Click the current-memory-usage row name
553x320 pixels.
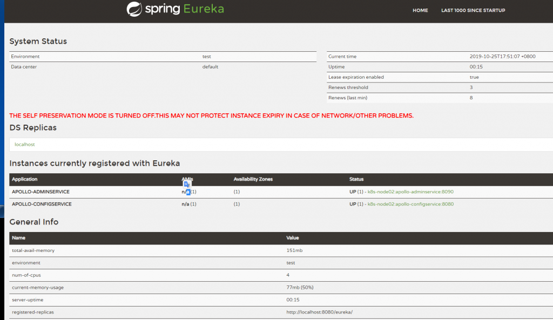point(38,287)
